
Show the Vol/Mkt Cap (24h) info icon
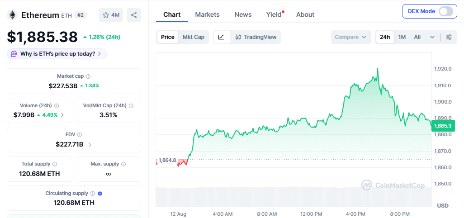(x=131, y=105)
